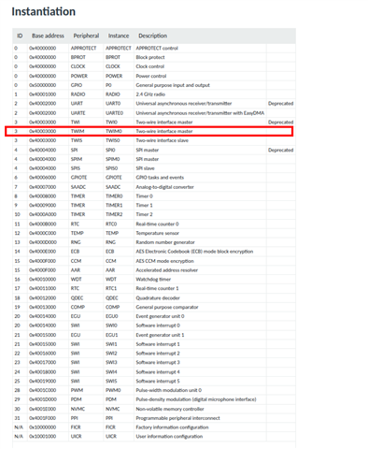Click the 'Block protect' description cell
This screenshot has height=449, width=368.
tap(150, 57)
